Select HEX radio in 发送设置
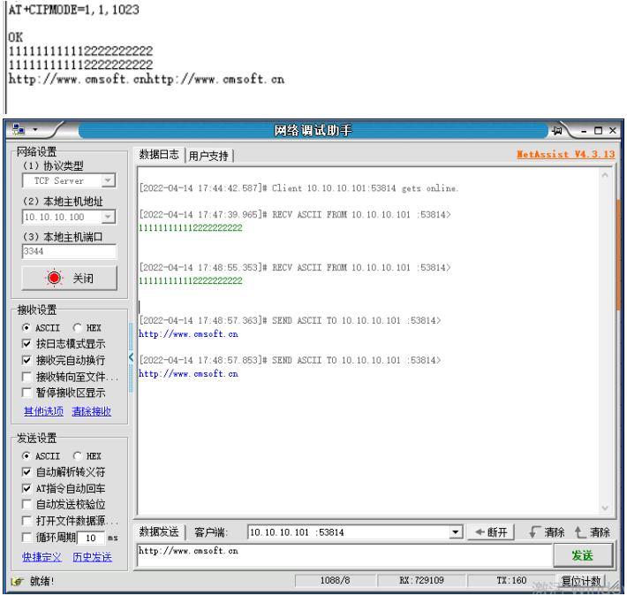 coord(78,455)
